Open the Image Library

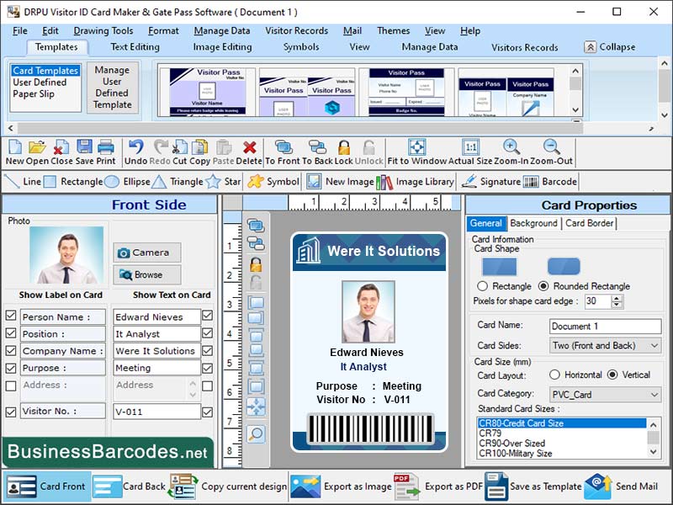tap(415, 182)
